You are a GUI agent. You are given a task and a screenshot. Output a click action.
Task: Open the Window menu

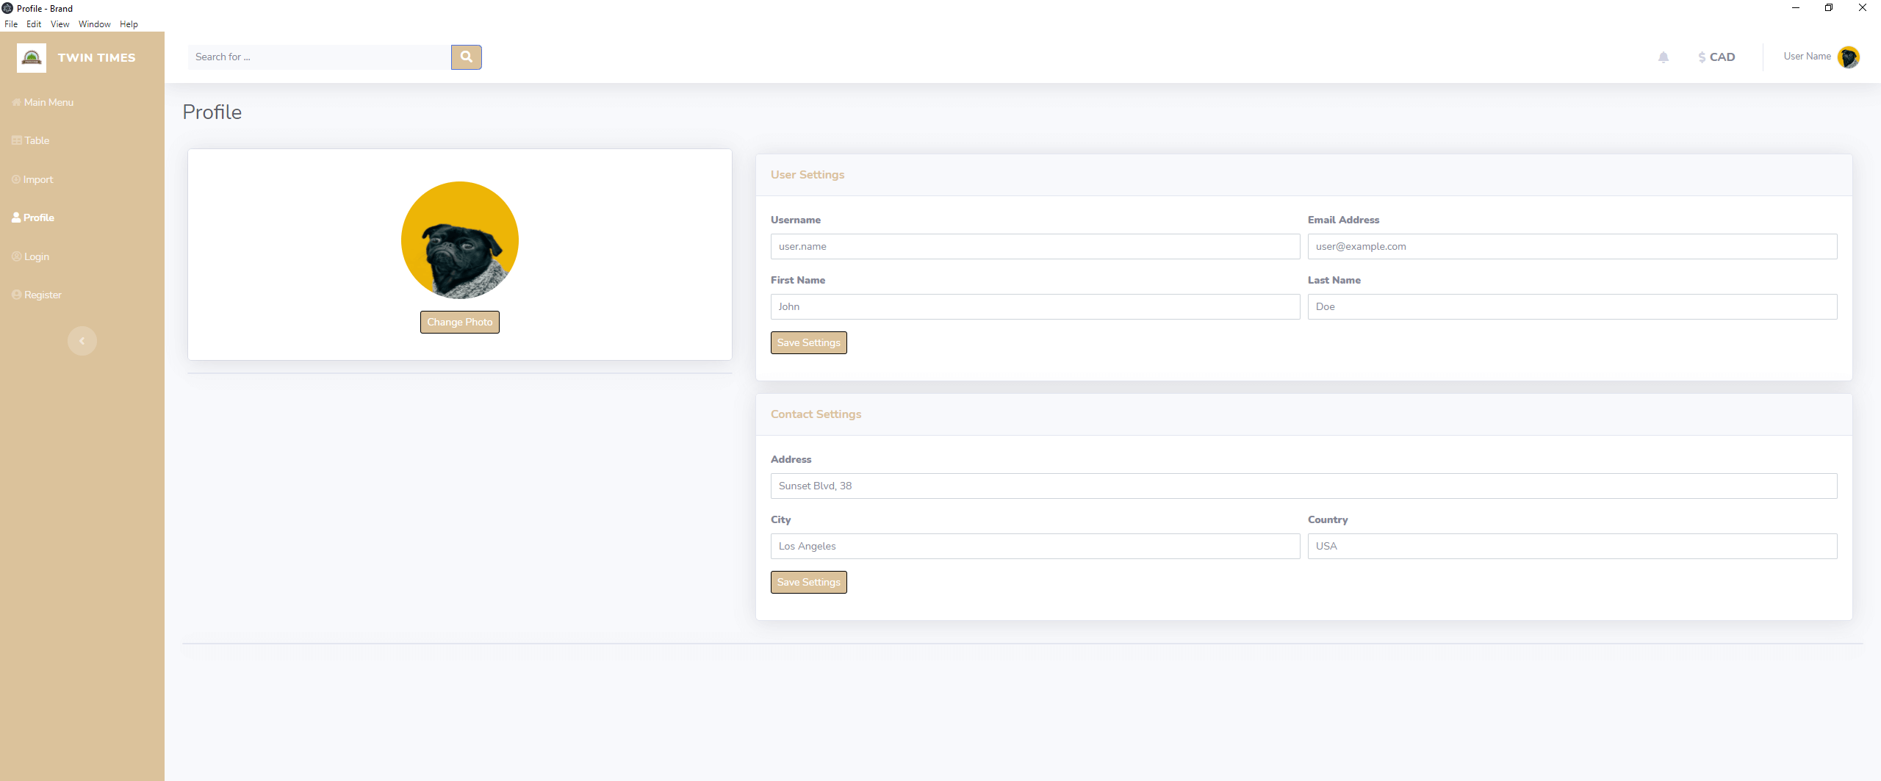click(x=94, y=24)
